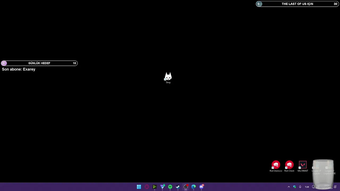The image size is (340, 191).
Task: Launch the VALORANT desktop shortcut
Action: tap(303, 166)
